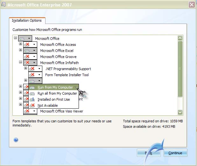The height and width of the screenshot is (166, 197).
Task: Choose Installed on First Use option
Action: pyautogui.click(x=54, y=99)
